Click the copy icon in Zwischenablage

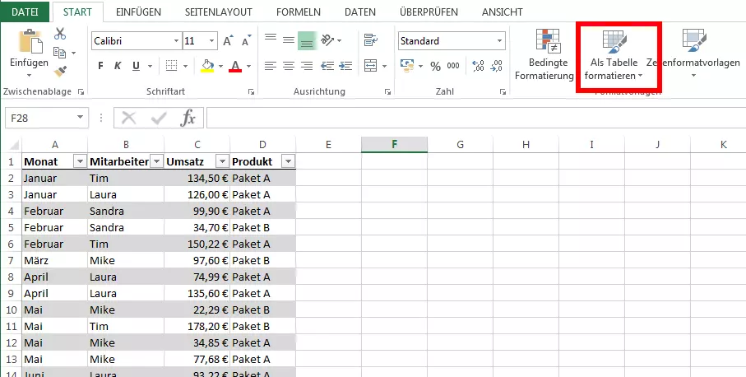coord(59,53)
